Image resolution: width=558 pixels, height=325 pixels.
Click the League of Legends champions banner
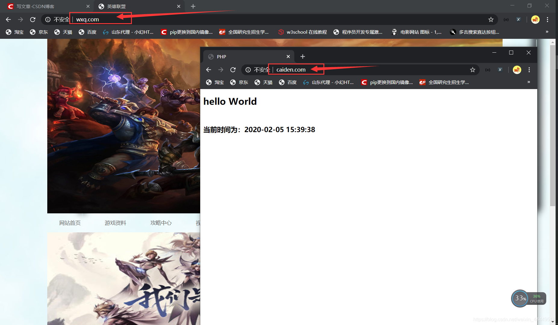pyautogui.click(x=123, y=126)
